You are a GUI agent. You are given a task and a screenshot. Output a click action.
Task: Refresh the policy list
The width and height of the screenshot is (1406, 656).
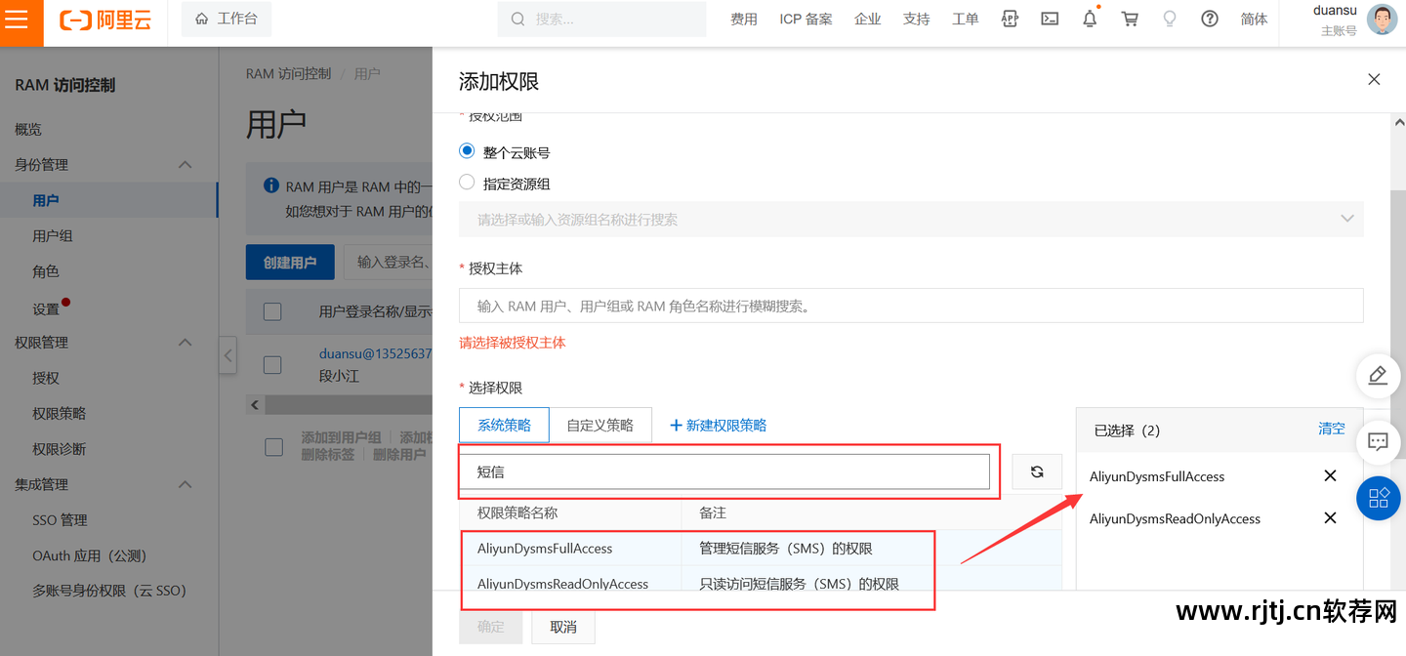[1037, 471]
